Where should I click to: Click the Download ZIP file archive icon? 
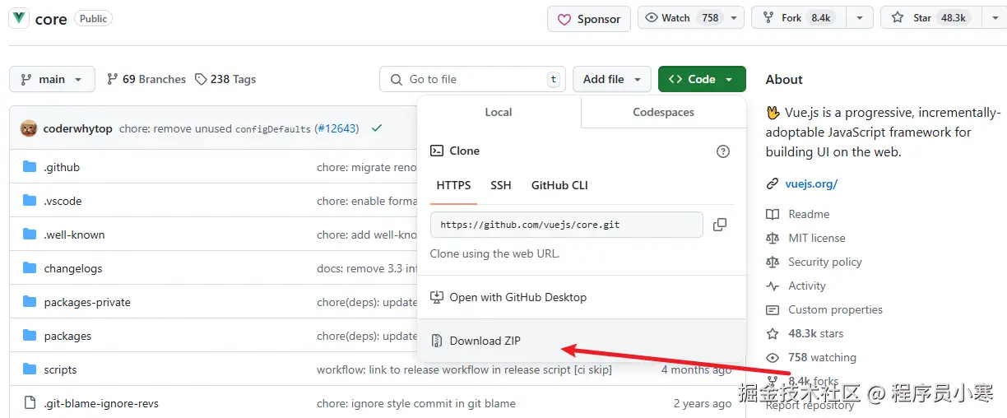[x=437, y=341]
